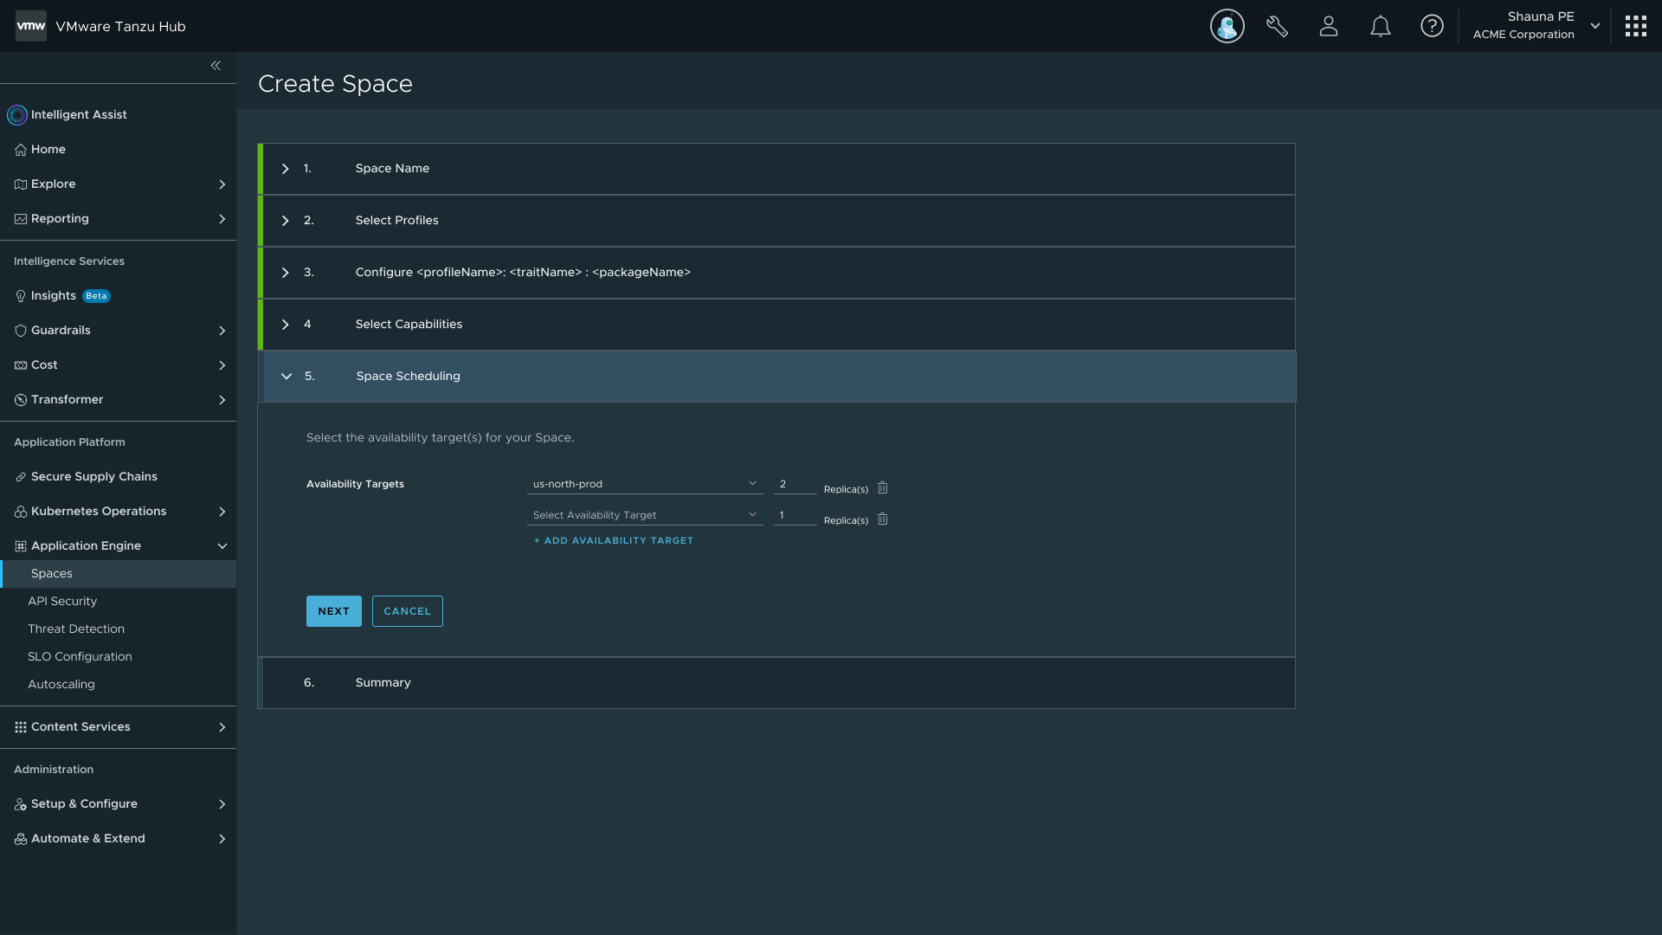Click the Insights lightbulb icon
Viewport: 1662px width, 935px height.
(x=21, y=296)
